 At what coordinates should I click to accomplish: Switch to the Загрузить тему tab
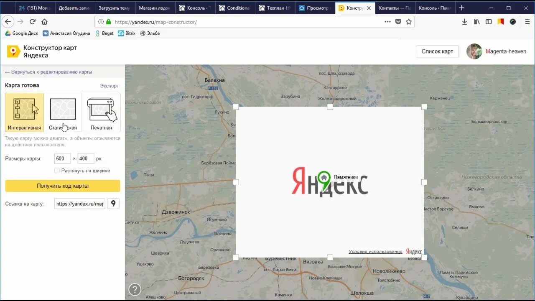[114, 8]
